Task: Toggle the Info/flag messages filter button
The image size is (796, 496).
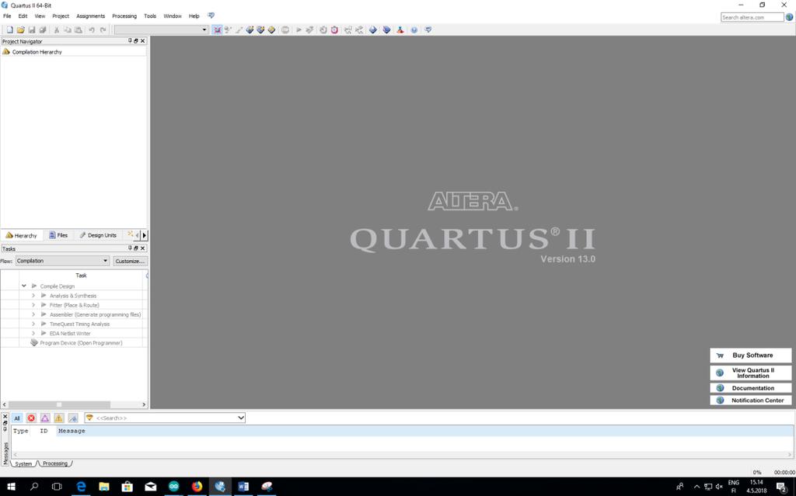Action: point(73,418)
